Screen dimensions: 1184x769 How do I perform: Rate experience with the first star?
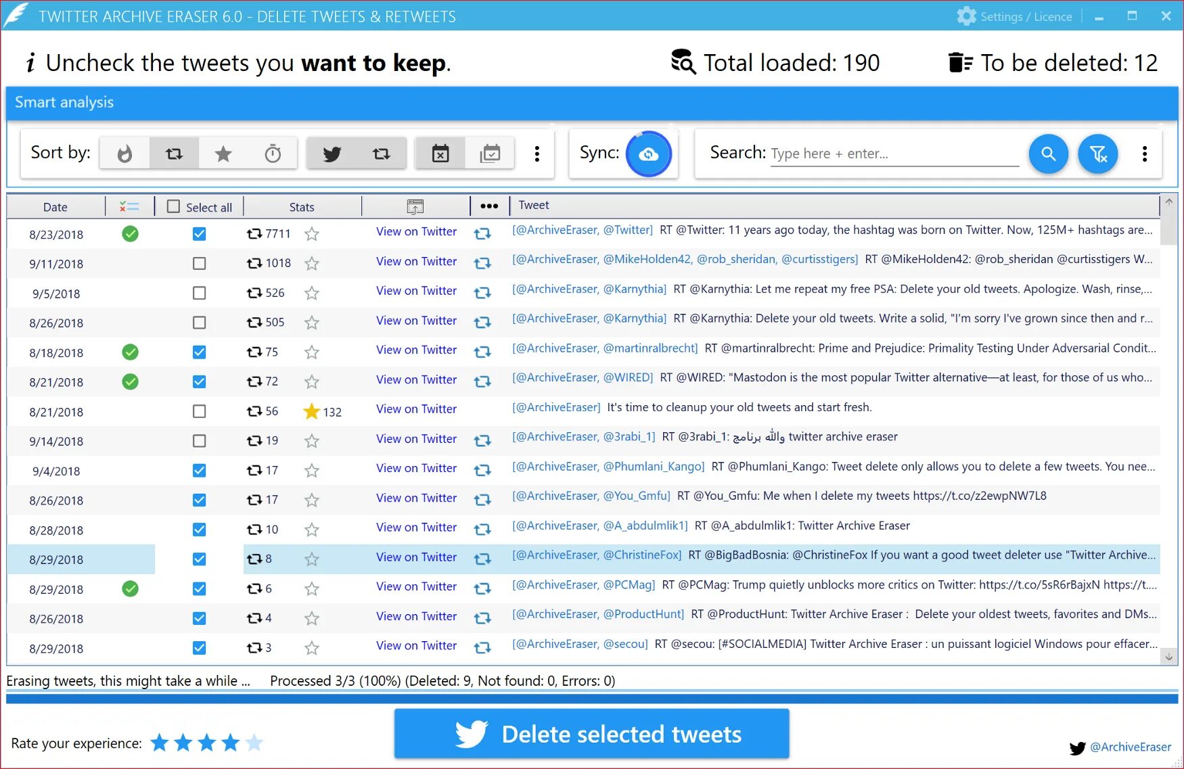[x=160, y=743]
